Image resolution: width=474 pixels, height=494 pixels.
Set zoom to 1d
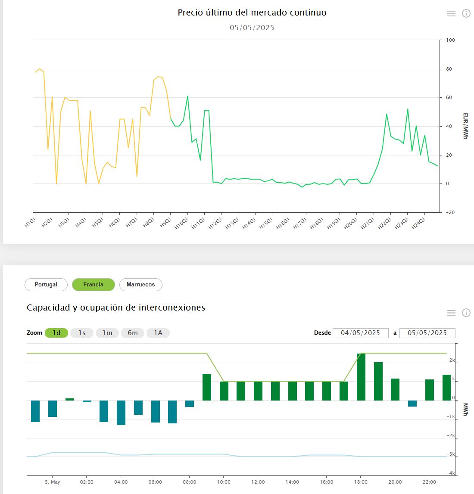tap(56, 333)
